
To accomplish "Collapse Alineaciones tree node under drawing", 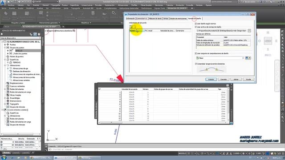I will point(5,65).
